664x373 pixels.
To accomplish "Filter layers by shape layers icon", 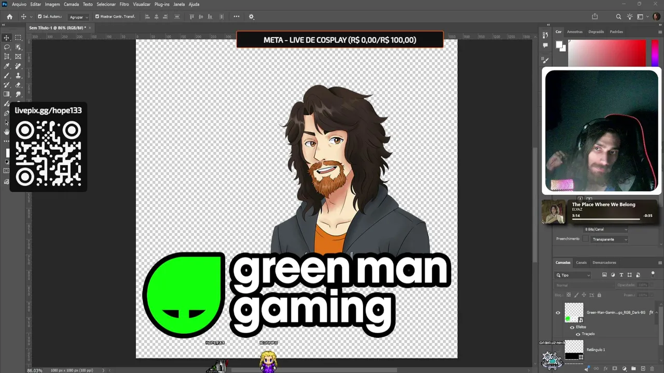I will click(630, 275).
